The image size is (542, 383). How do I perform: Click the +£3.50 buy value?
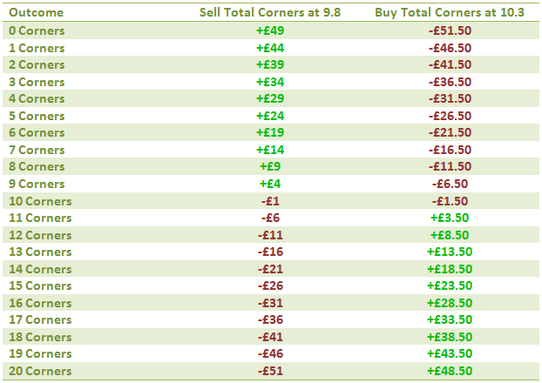click(x=450, y=218)
